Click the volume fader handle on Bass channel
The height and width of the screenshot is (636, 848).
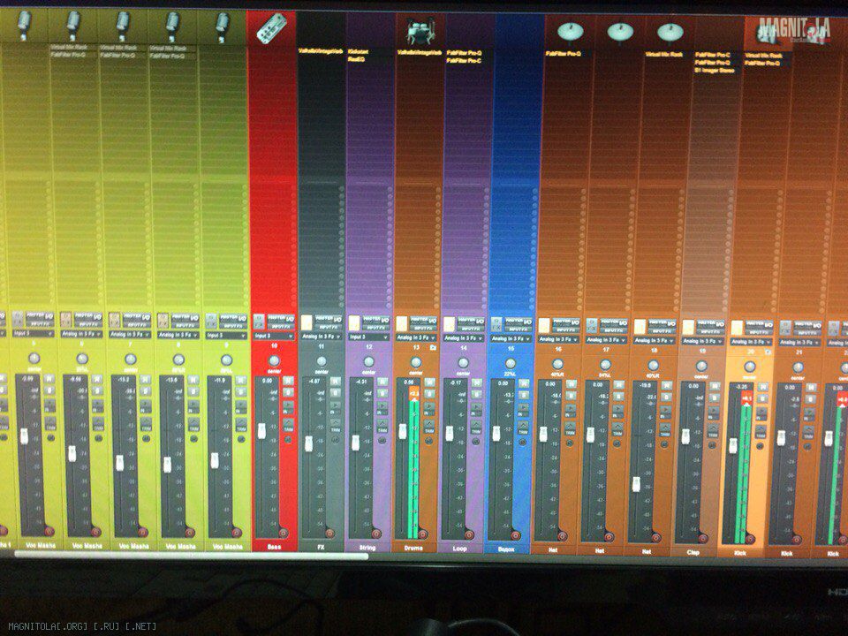click(x=261, y=430)
